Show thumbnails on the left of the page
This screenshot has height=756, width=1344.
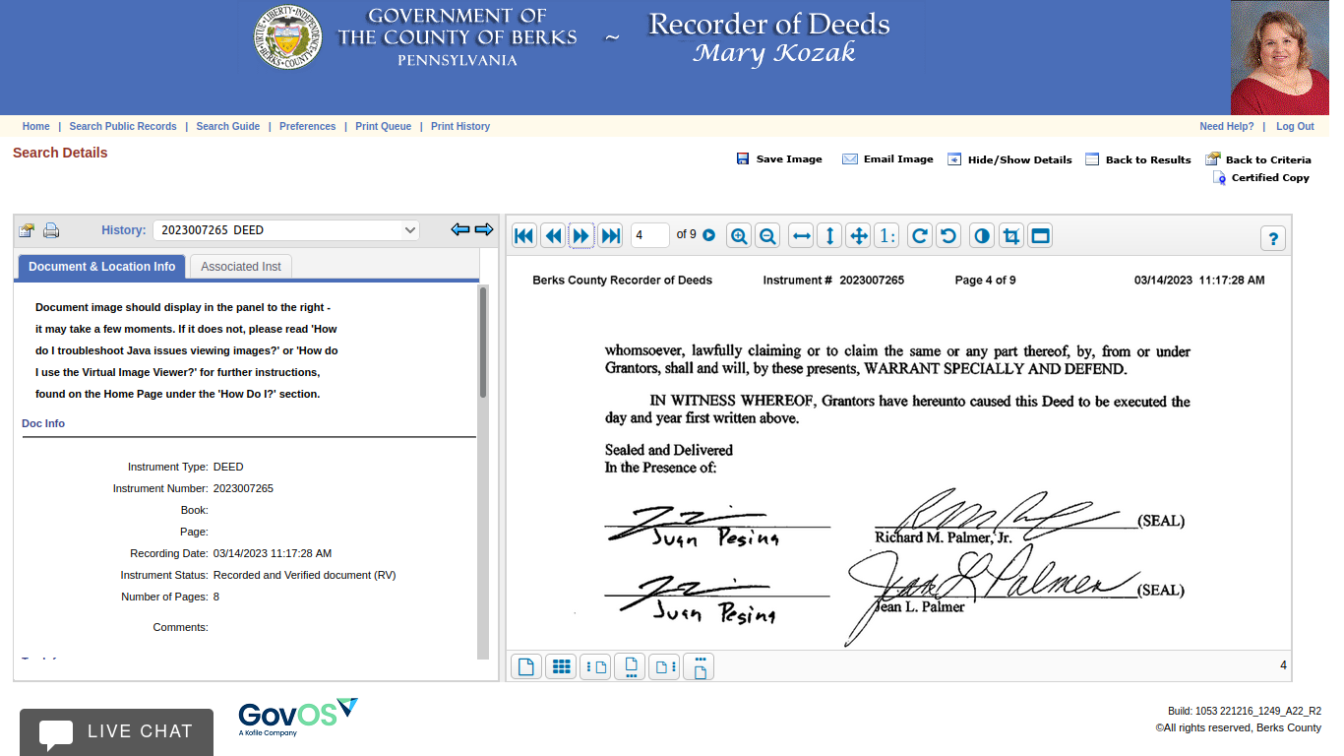595,666
